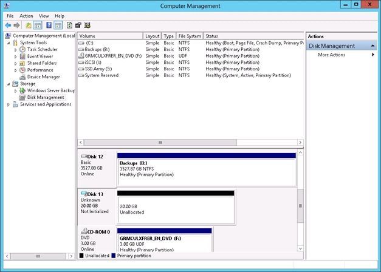Sort by the Type column header
Image resolution: width=381 pixels, height=272 pixels.
(169, 36)
